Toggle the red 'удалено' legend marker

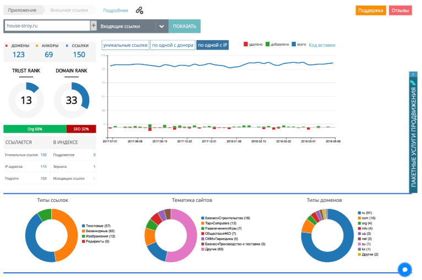[246, 44]
